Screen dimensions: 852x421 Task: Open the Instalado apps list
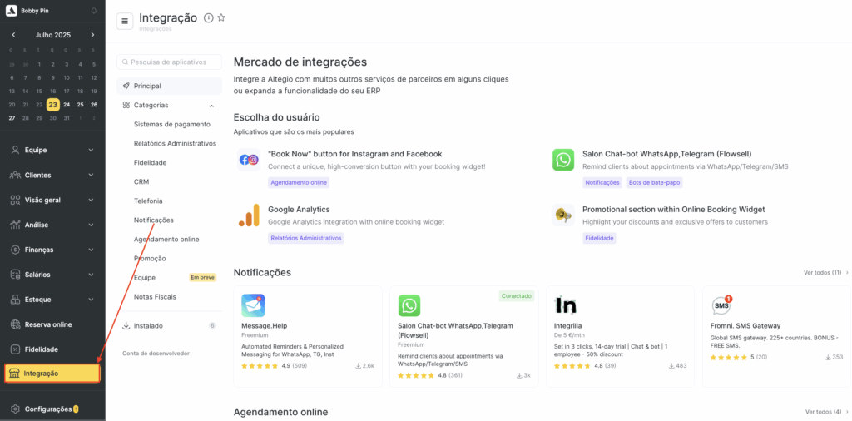coord(169,326)
